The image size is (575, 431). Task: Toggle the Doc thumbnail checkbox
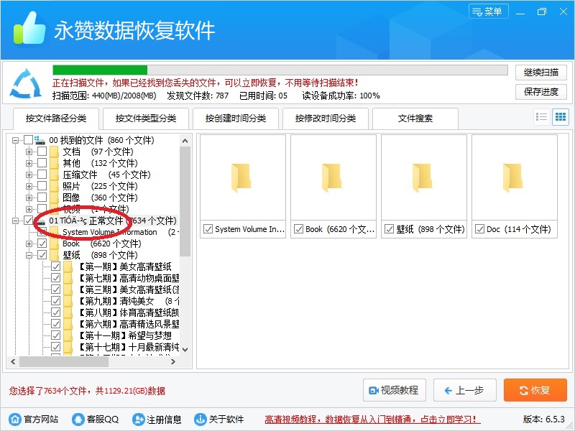[x=479, y=229]
